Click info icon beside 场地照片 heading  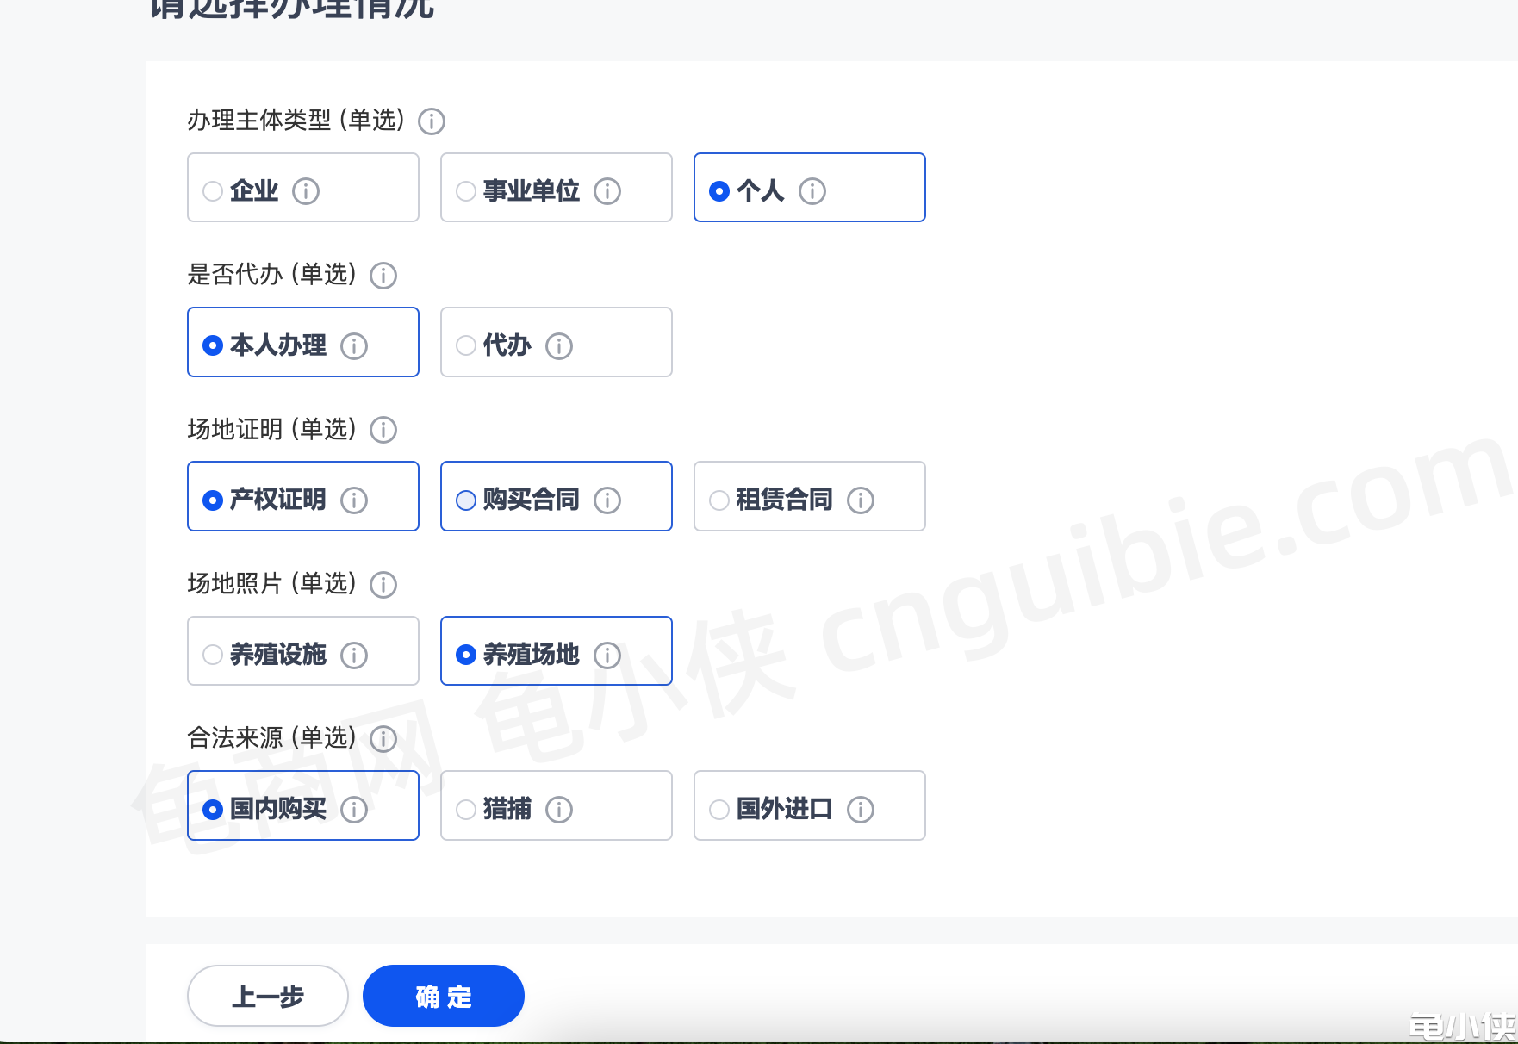(x=383, y=585)
